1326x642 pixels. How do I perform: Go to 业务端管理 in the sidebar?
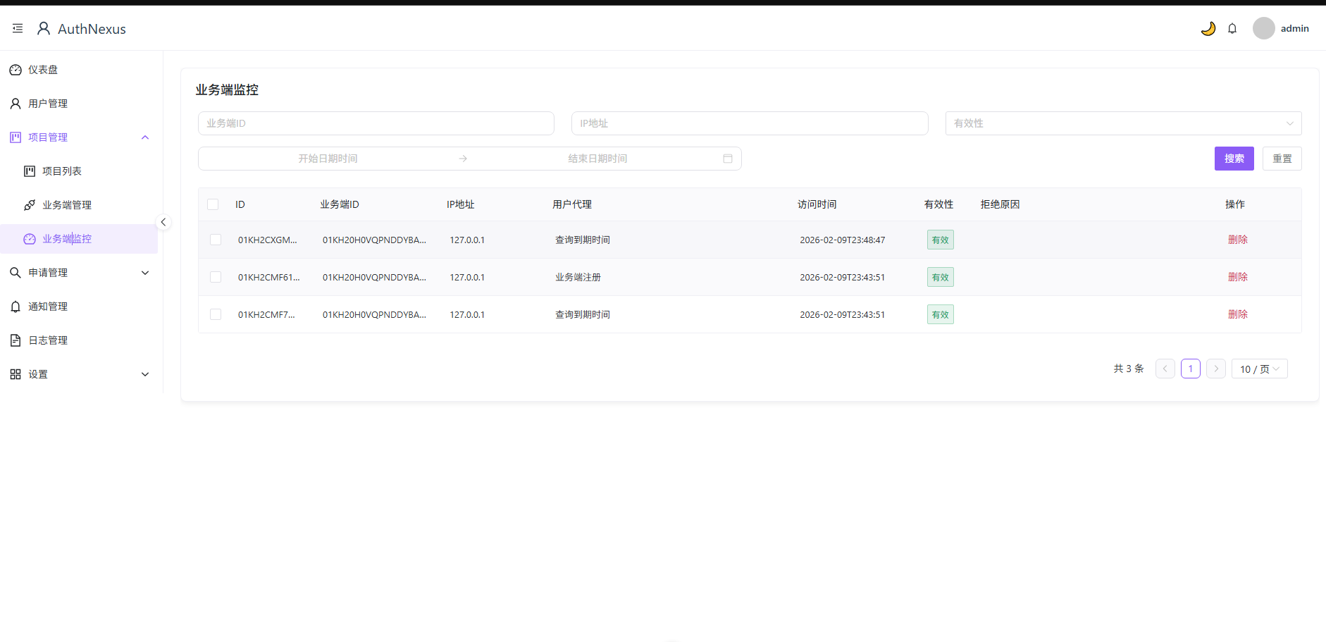click(x=67, y=205)
